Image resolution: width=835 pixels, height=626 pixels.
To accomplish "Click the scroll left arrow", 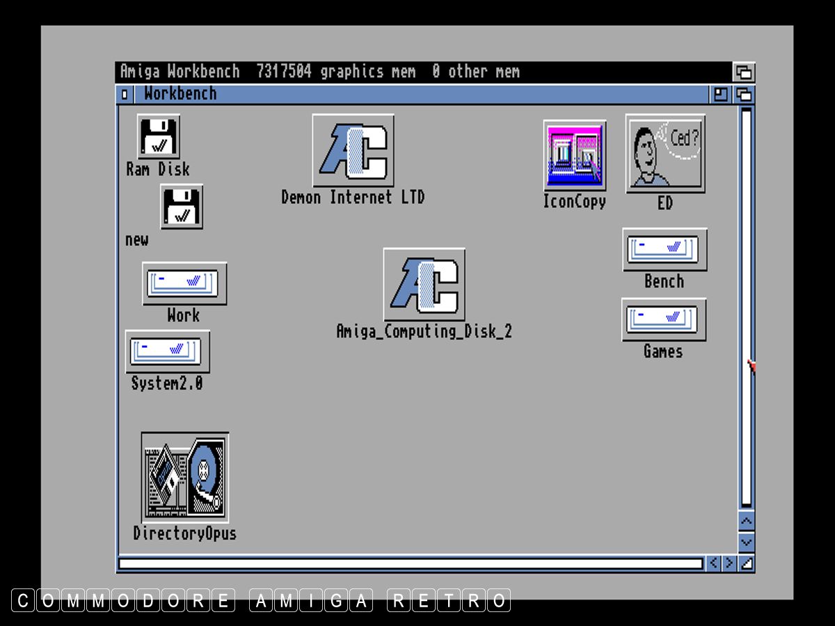I will pos(713,563).
